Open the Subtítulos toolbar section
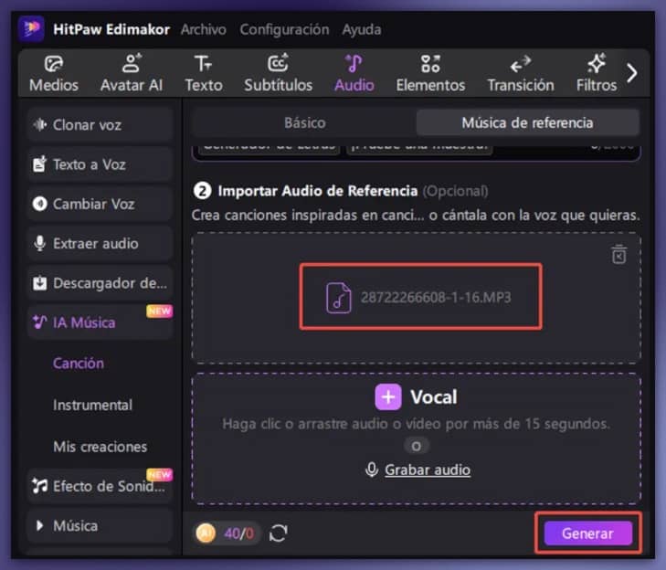The height and width of the screenshot is (570, 666). [279, 74]
